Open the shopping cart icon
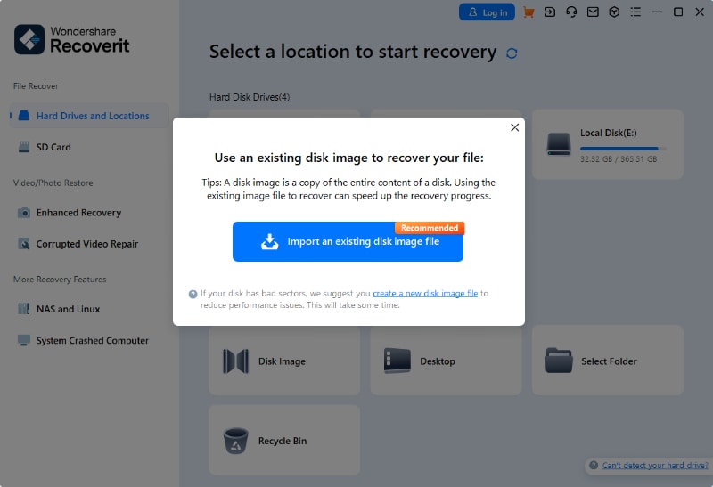The image size is (713, 487). pyautogui.click(x=529, y=12)
